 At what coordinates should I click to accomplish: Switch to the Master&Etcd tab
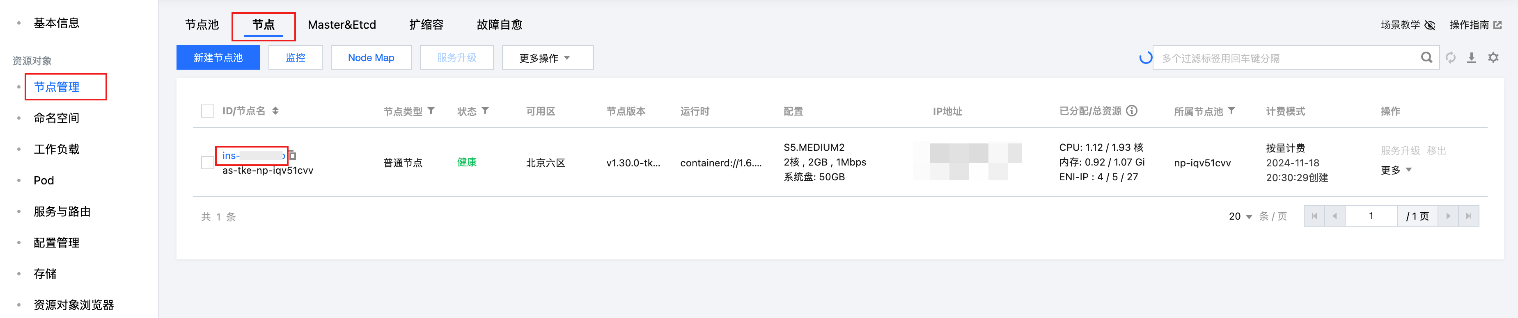pos(342,25)
